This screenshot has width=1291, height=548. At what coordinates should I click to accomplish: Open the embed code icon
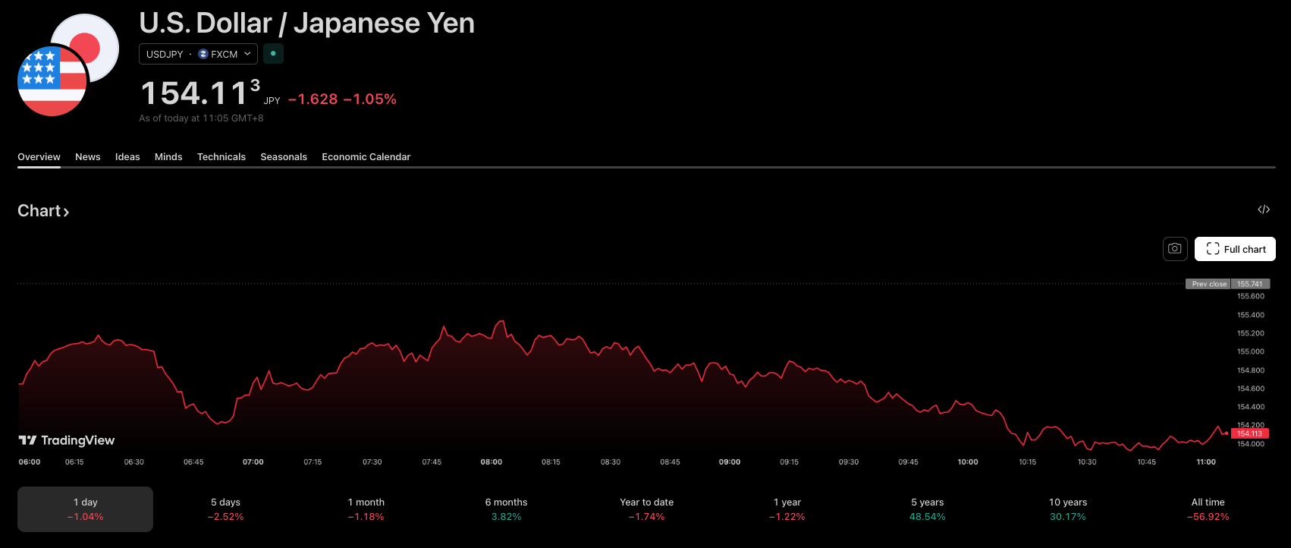coord(1264,209)
